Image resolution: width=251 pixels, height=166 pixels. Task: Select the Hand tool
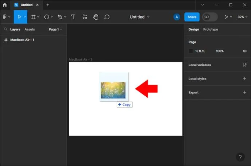[96, 17]
